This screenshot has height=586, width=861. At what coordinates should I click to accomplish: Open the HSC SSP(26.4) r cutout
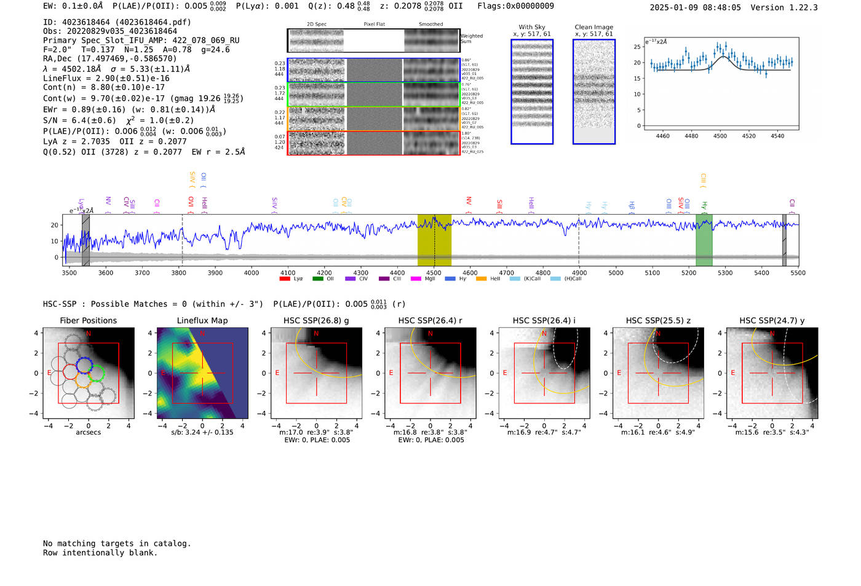(430, 373)
